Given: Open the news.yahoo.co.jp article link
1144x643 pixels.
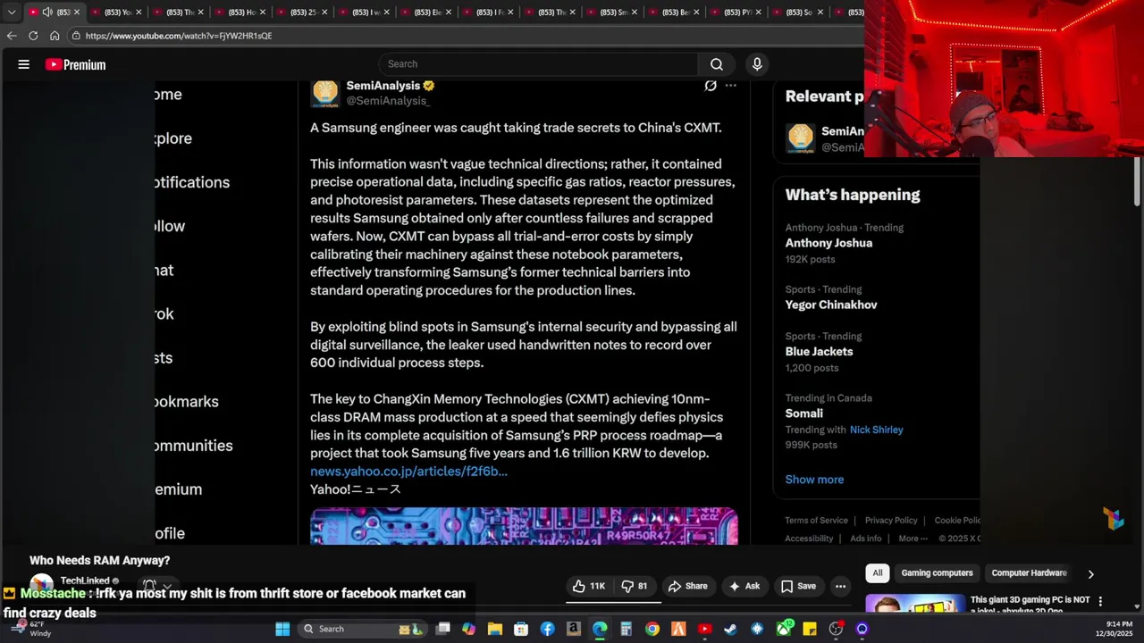Looking at the screenshot, I should pos(408,471).
